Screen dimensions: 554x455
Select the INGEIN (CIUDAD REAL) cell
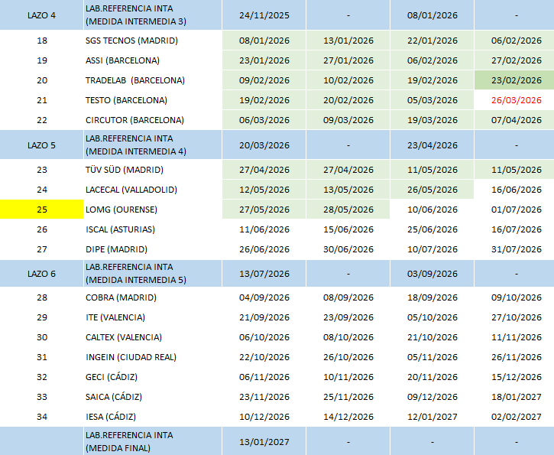pos(152,357)
